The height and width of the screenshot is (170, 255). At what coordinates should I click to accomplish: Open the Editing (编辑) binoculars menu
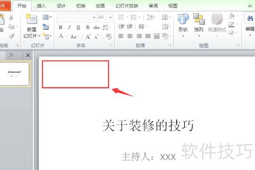coord(250,25)
